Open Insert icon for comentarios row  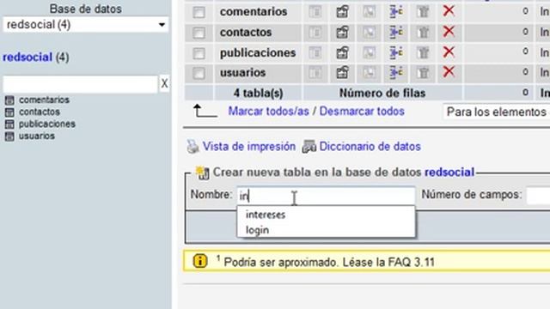coord(396,11)
